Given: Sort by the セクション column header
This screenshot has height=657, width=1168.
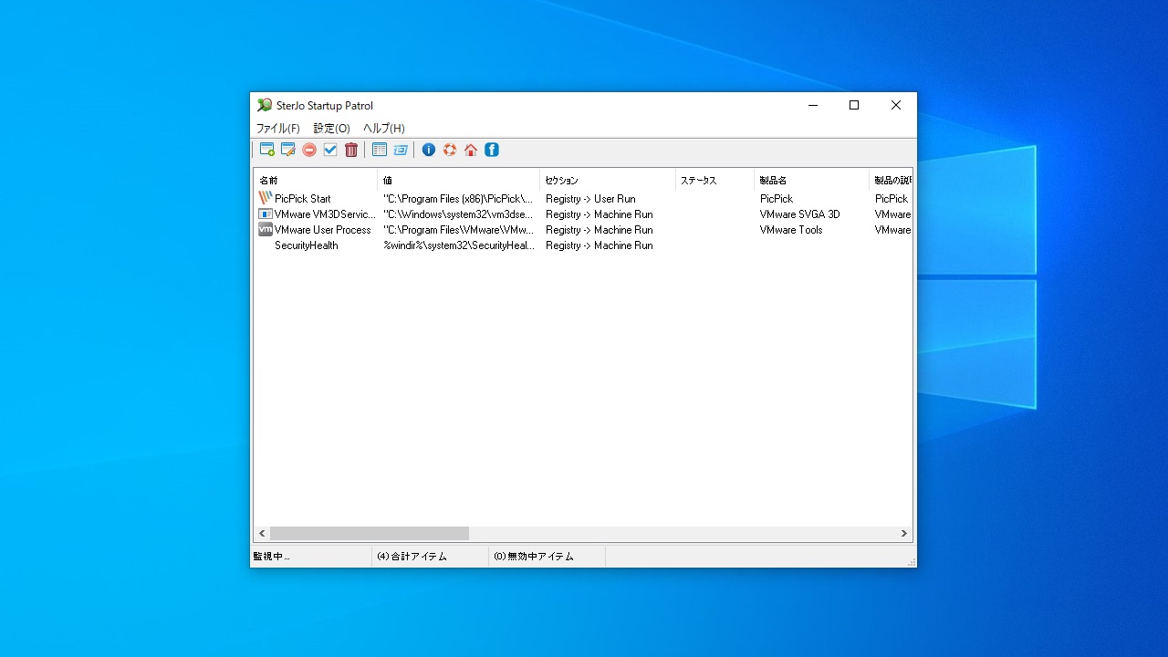Looking at the screenshot, I should pos(608,181).
